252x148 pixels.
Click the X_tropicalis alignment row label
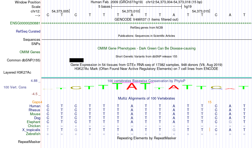pos(31,130)
